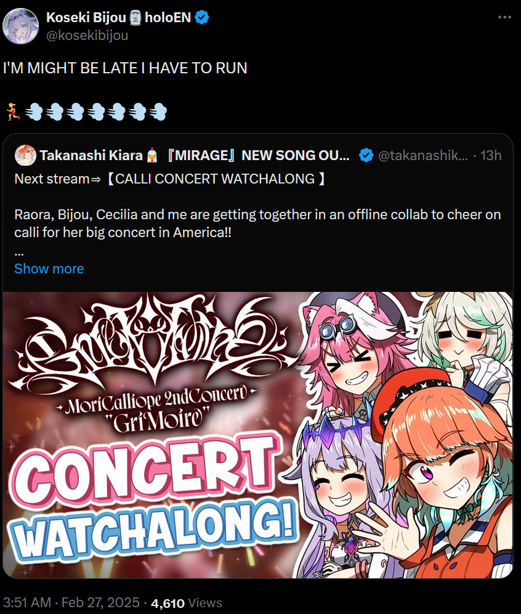
Task: Click the chicken emoji next to Kiara
Action: point(152,155)
